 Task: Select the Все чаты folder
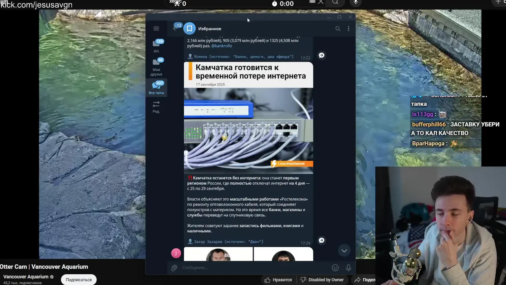pos(156,88)
